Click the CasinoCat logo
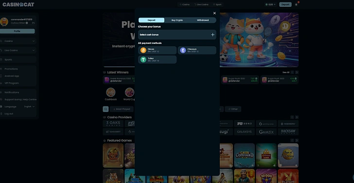 pos(18,4)
